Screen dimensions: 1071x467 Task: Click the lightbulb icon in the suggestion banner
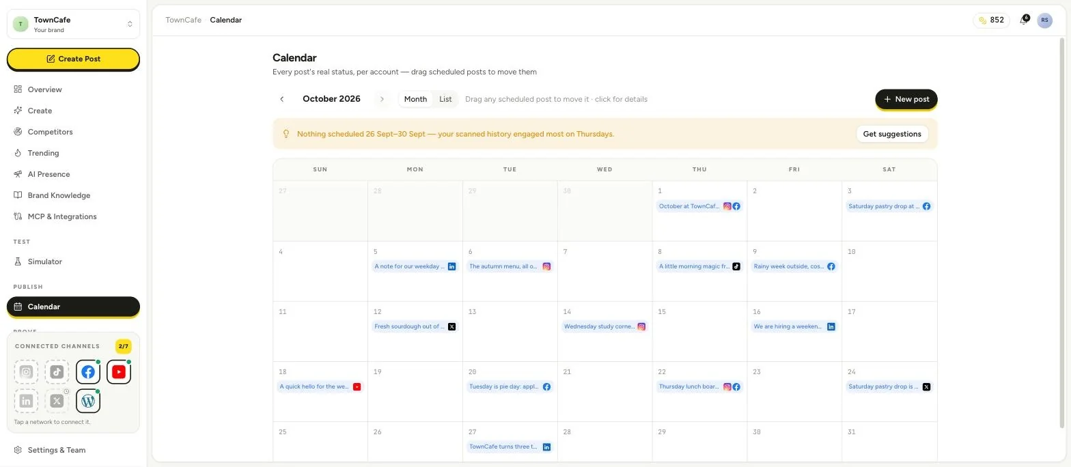(x=286, y=134)
